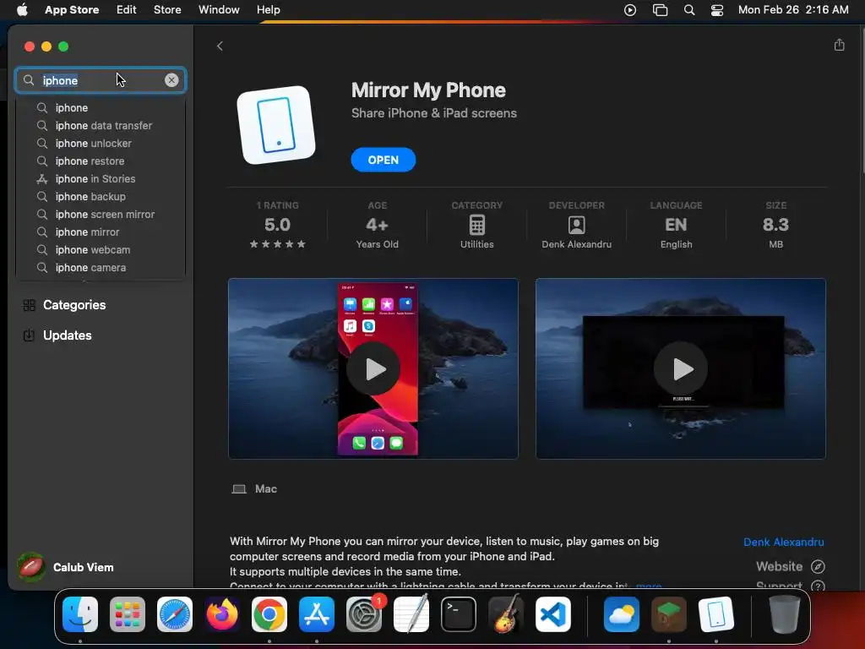Viewport: 865px width, 649px height.
Task: Play the second preview video
Action: 681,368
